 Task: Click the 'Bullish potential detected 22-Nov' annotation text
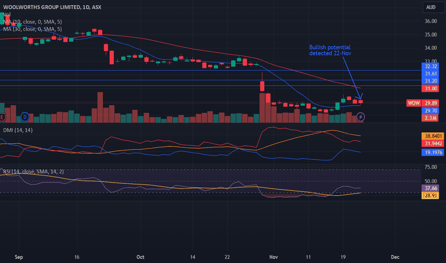point(330,50)
